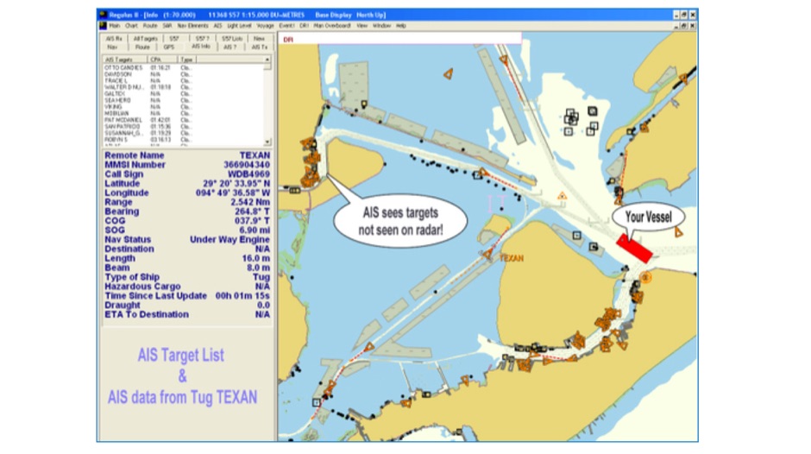Open the AIS menu in the menu bar

[217, 25]
